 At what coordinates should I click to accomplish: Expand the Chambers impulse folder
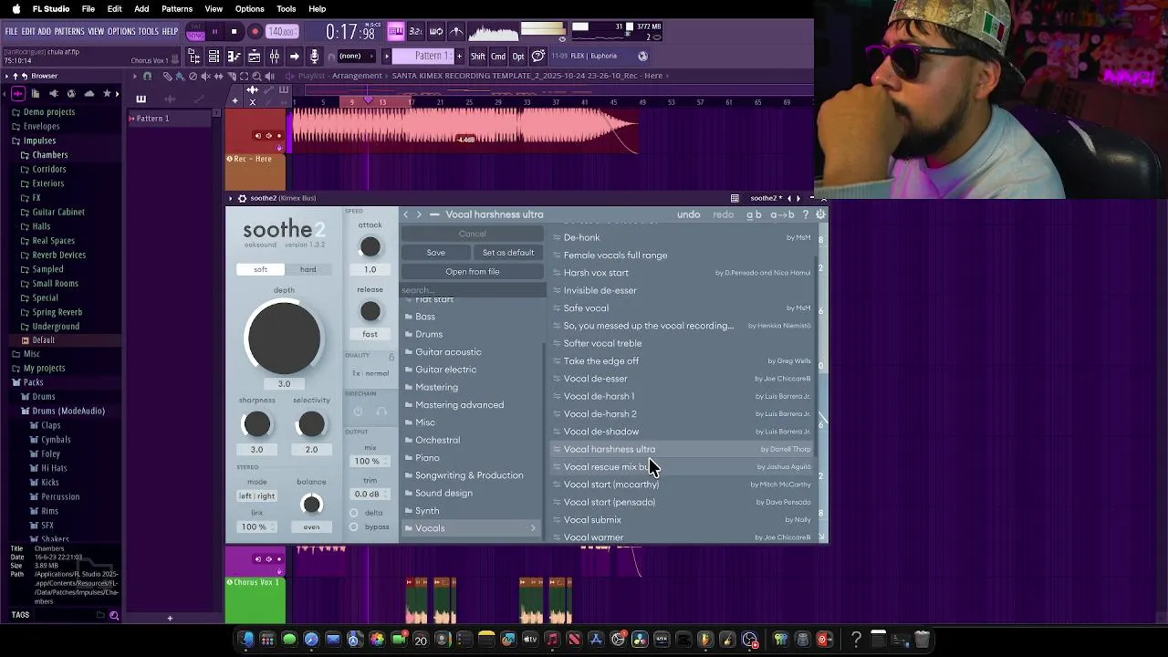(x=49, y=155)
